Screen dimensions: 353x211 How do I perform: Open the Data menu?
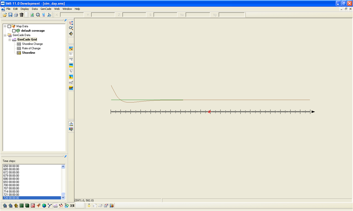[x=35, y=9]
